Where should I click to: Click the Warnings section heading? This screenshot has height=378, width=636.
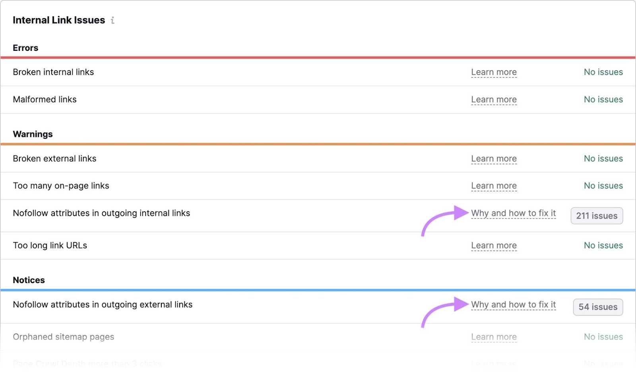(33, 134)
